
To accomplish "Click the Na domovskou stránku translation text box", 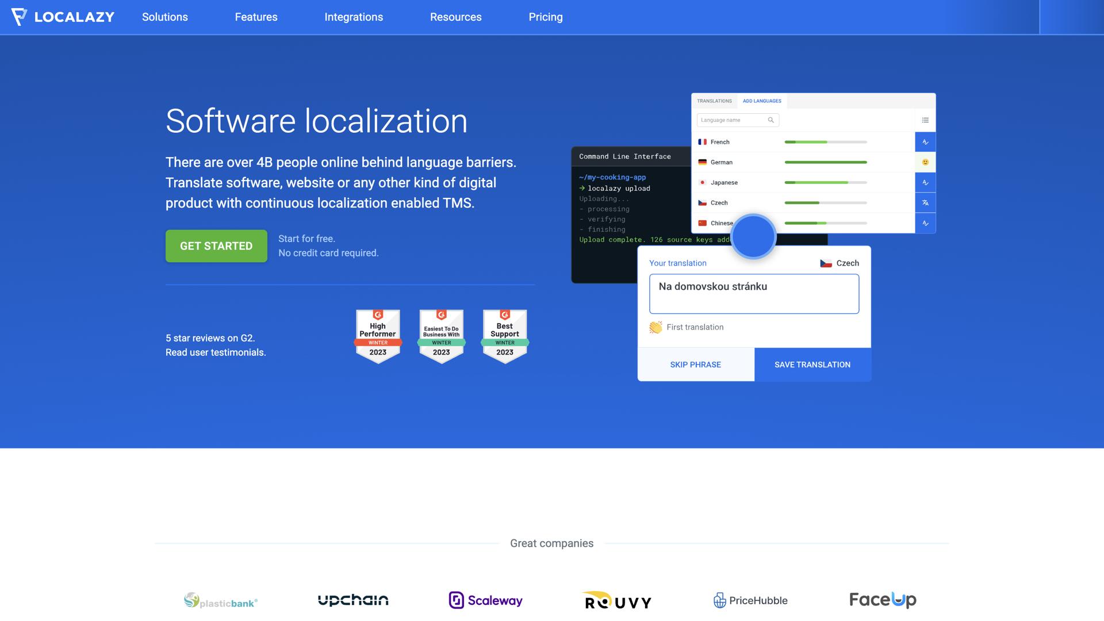I will (x=754, y=294).
